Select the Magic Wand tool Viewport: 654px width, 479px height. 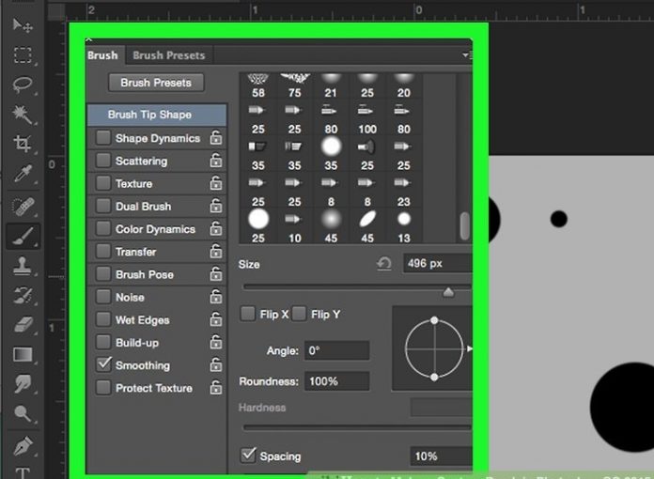[23, 115]
